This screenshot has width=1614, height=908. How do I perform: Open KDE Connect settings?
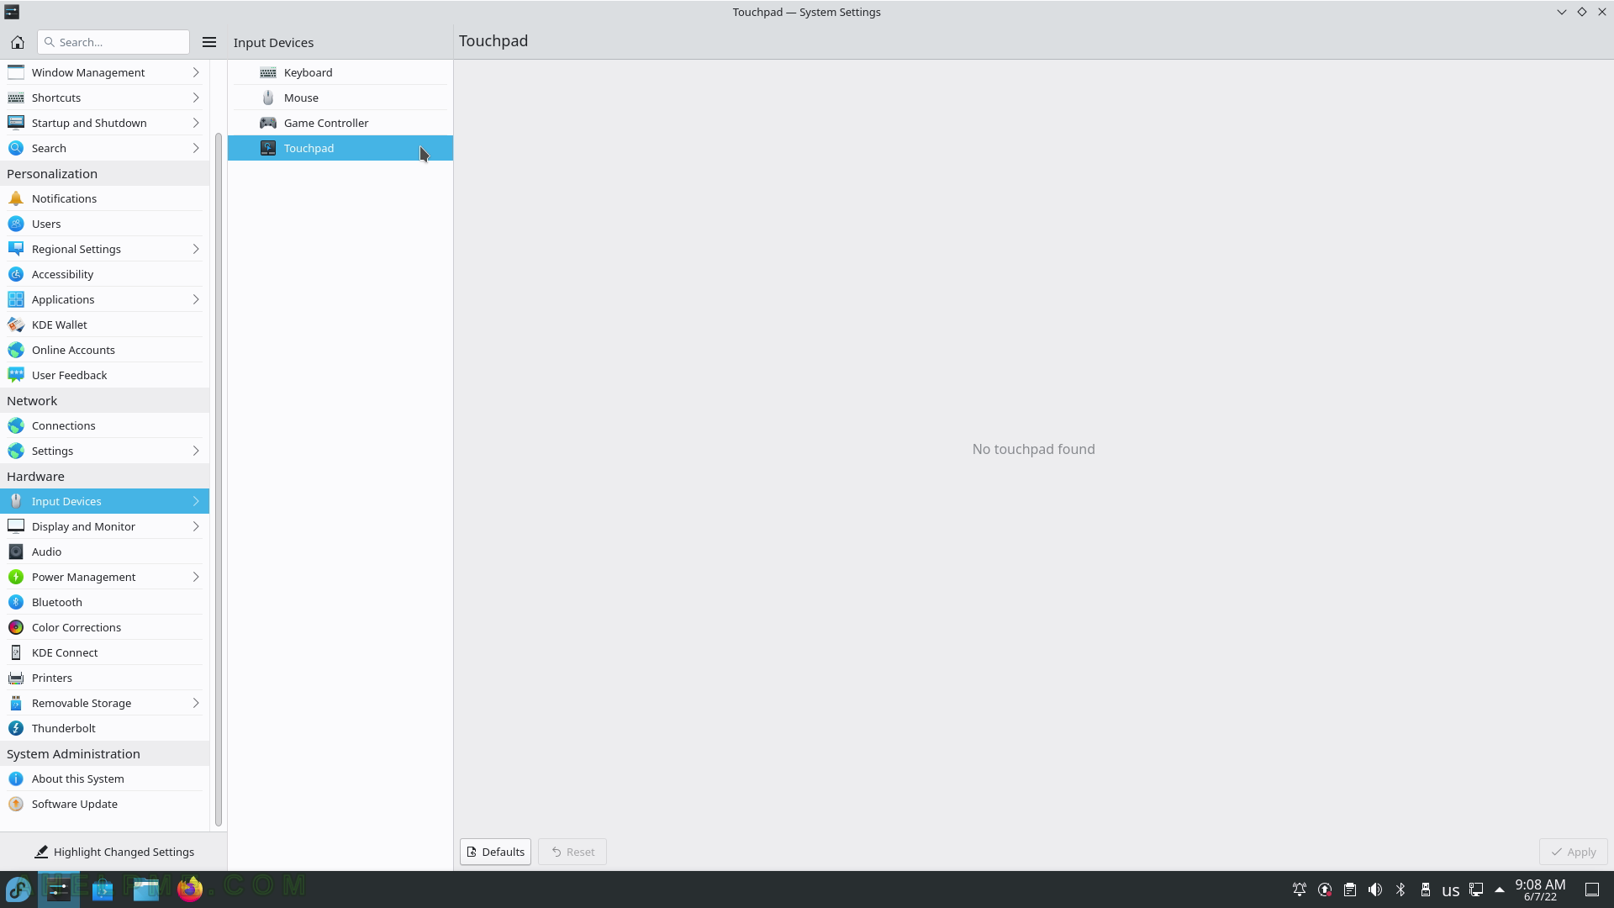point(104,652)
